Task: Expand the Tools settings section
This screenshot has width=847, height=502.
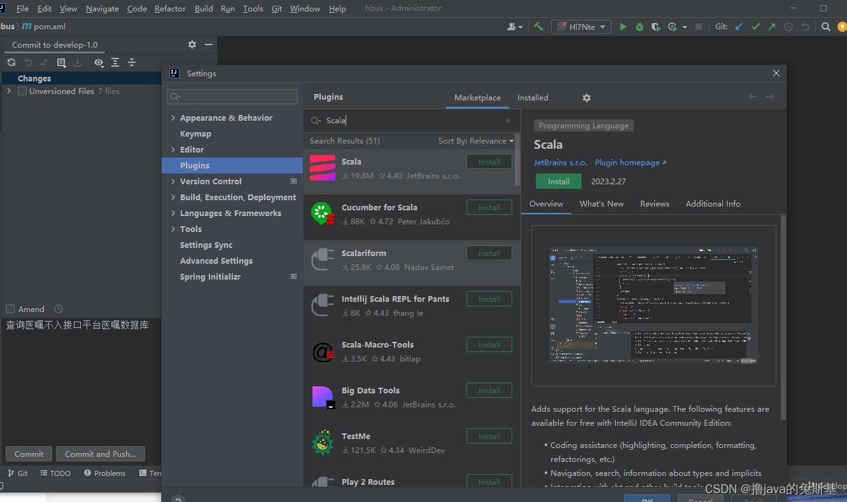Action: coord(173,229)
